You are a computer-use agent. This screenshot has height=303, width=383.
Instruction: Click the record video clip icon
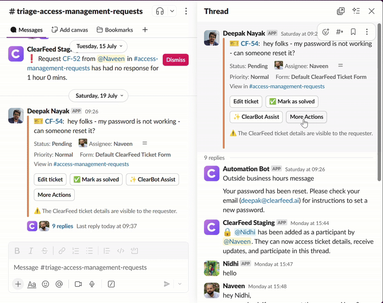pos(78,284)
